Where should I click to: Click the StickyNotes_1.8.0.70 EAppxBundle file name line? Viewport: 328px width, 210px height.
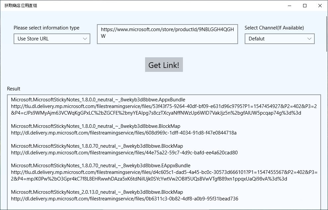pos(101,166)
